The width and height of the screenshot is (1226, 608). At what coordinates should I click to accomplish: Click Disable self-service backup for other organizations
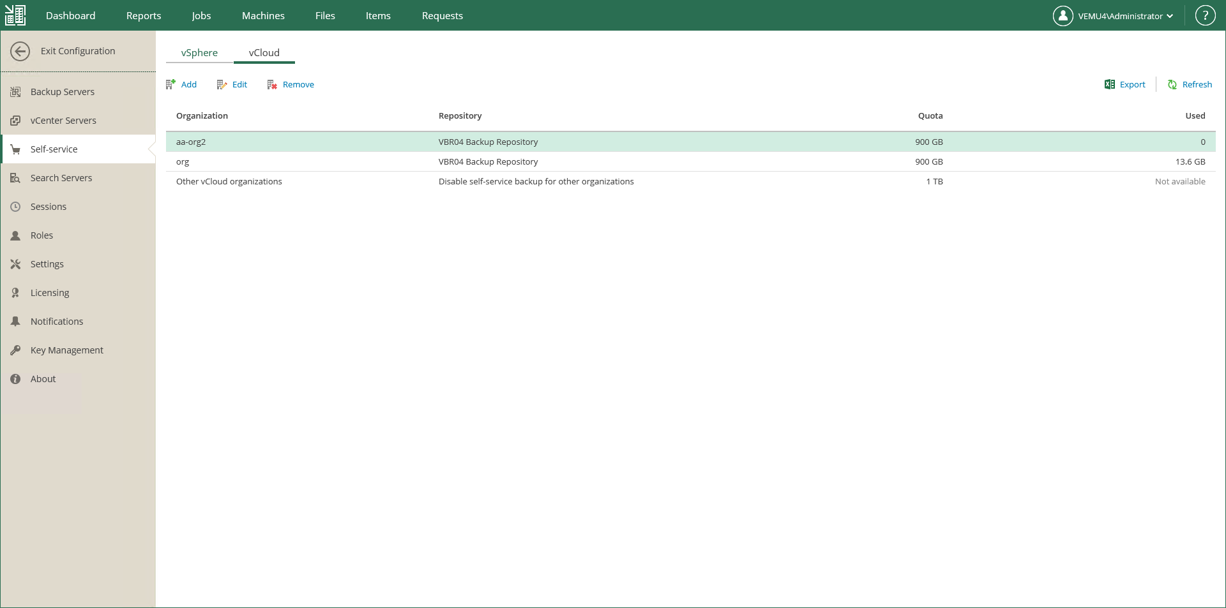point(536,181)
